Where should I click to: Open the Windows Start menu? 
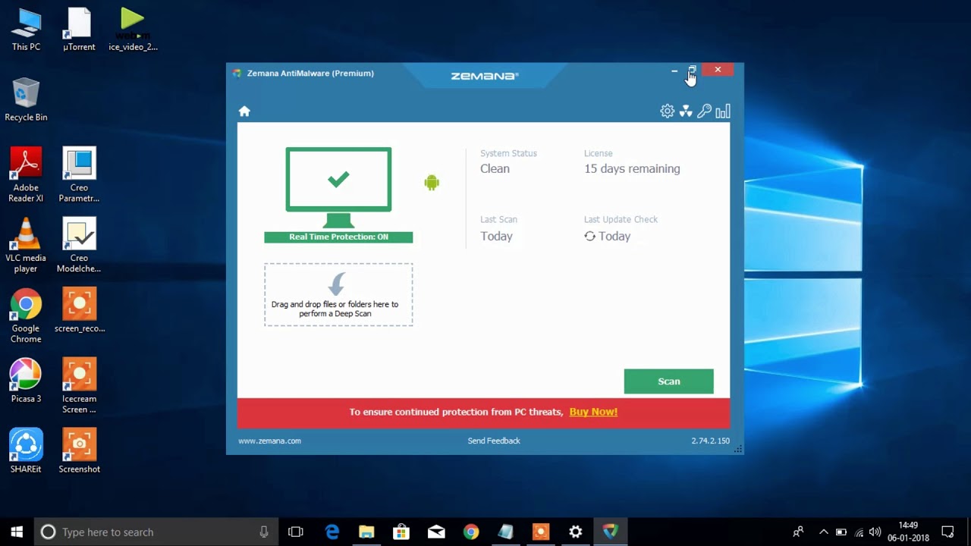17,532
